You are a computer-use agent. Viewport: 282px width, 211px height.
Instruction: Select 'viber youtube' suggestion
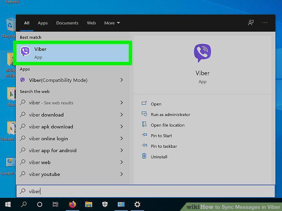[73, 174]
